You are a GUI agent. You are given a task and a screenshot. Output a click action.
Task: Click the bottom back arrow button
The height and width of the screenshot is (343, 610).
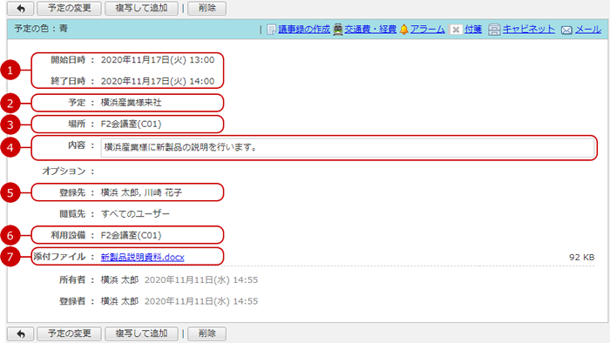click(x=21, y=333)
